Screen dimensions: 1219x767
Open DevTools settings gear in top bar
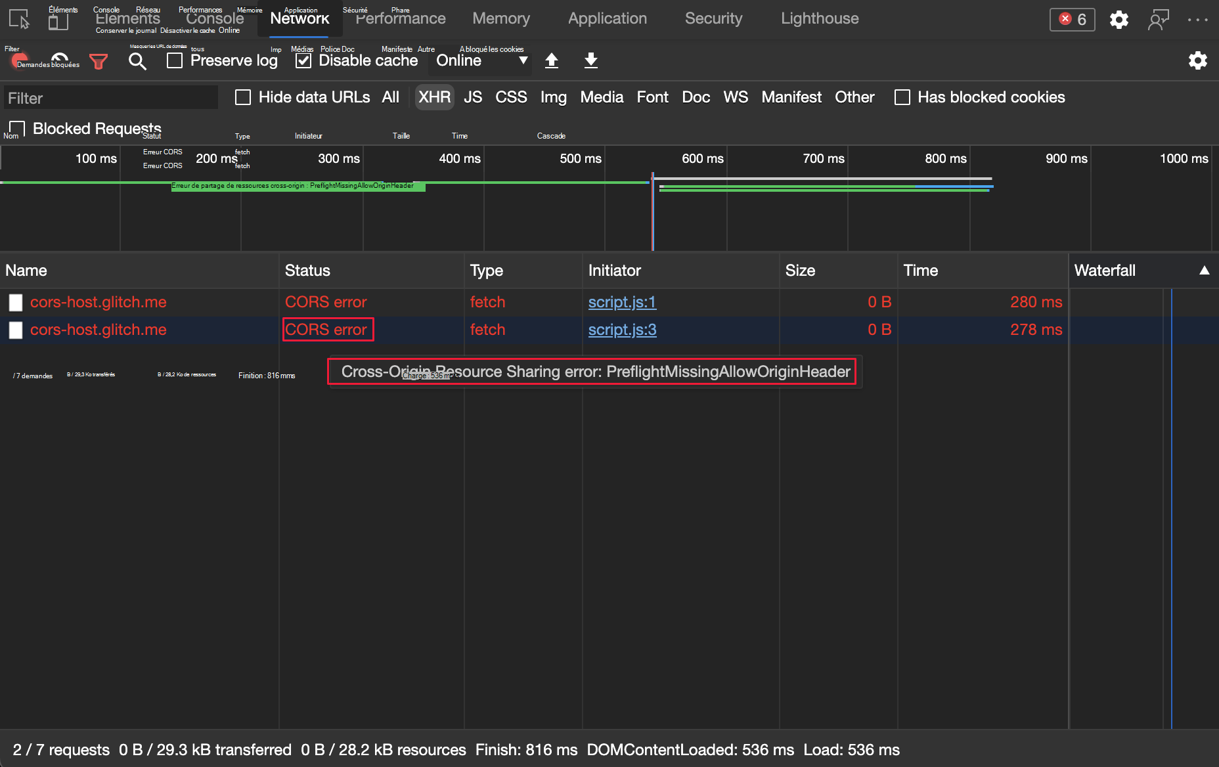(x=1119, y=20)
